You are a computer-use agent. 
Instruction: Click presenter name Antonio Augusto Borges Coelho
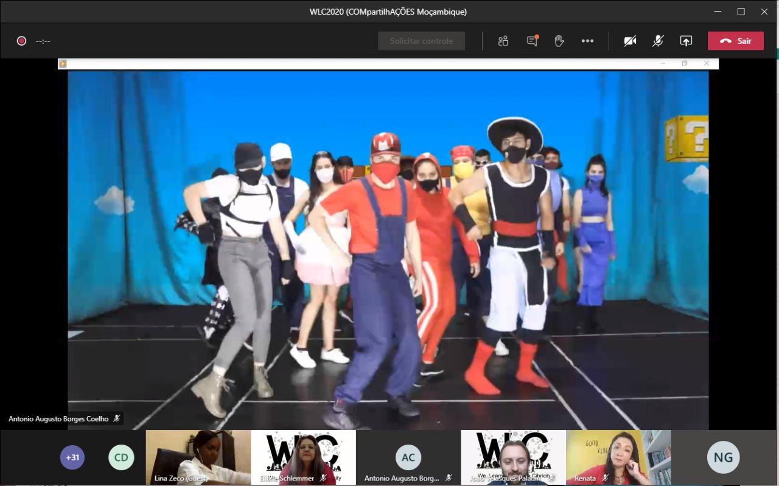pos(58,418)
